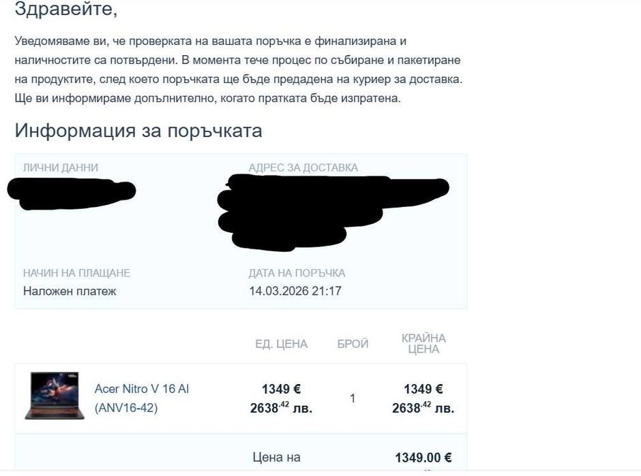Click the product quantity value 1
Image resolution: width=641 pixels, height=476 pixels.
tap(352, 398)
